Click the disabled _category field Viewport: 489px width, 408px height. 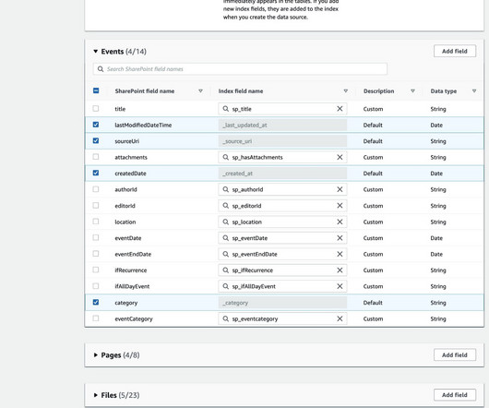[282, 303]
